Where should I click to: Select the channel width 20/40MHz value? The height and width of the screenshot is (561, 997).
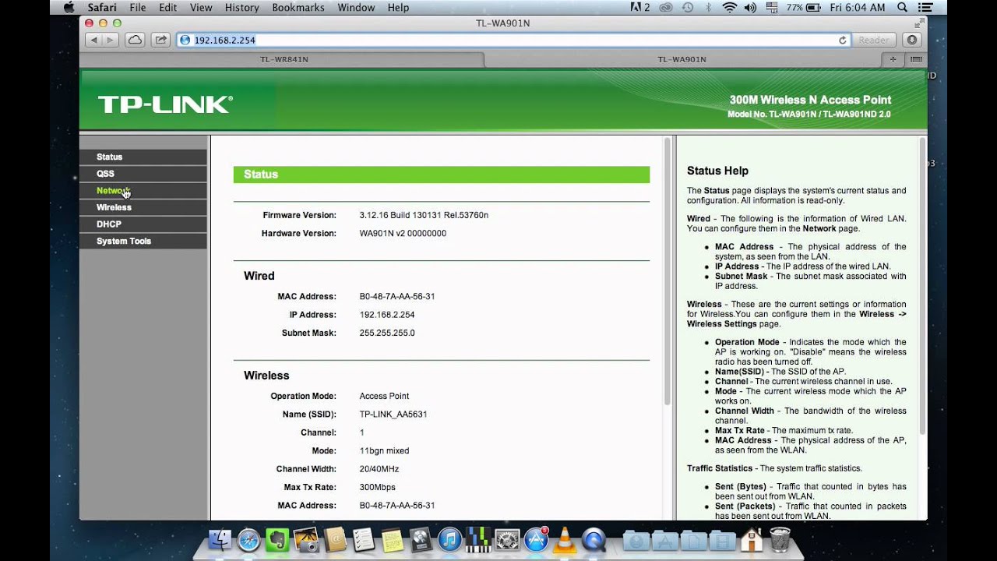pos(379,469)
